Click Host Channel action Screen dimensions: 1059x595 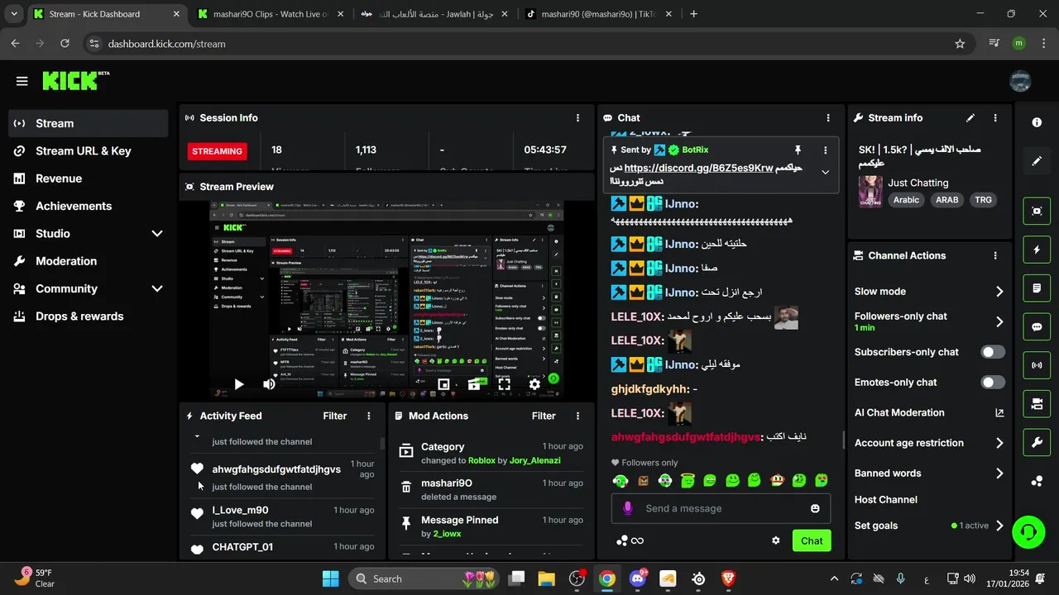886,500
